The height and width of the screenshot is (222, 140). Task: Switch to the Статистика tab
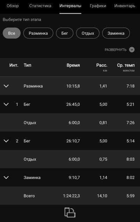[x=40, y=6]
